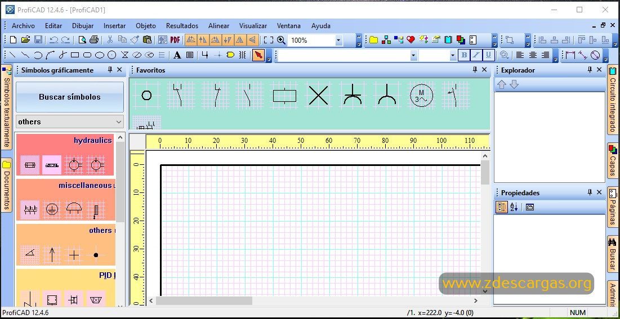
Task: Open the font name dropdown
Action: coord(413,55)
